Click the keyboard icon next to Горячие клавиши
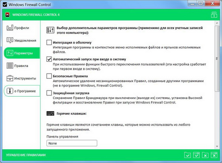 pos(50,114)
